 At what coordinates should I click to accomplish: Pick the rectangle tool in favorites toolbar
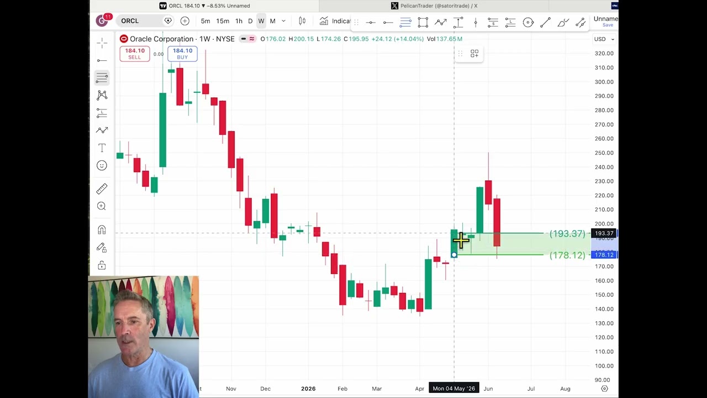pos(423,23)
